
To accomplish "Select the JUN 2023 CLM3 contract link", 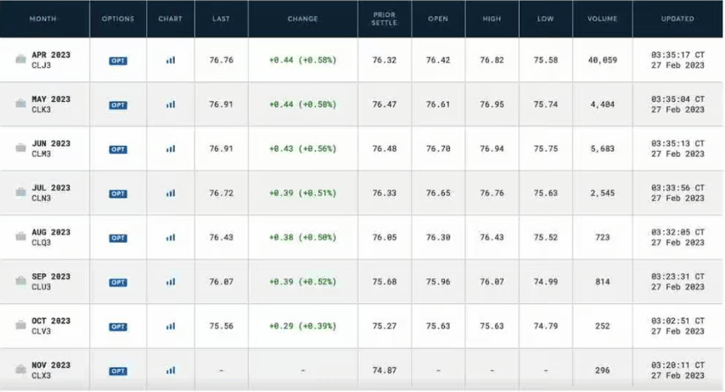I will [x=51, y=148].
